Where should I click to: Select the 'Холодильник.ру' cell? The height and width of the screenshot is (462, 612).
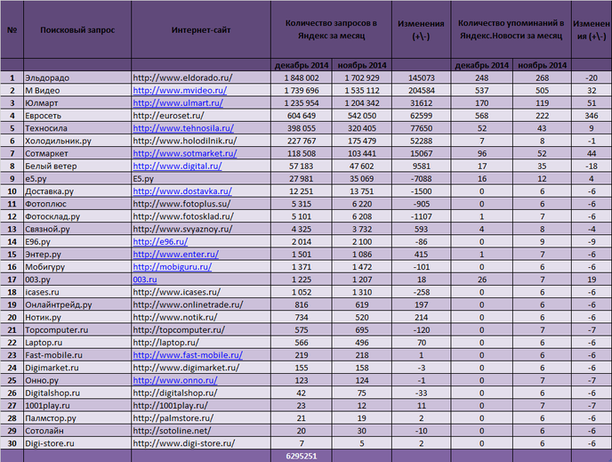pyautogui.click(x=77, y=141)
